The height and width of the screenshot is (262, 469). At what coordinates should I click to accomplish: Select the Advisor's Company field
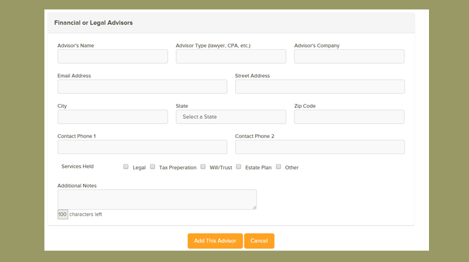coord(349,57)
